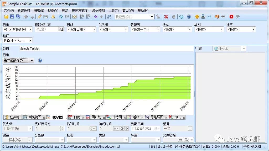Click the red X delete icon
The height and width of the screenshot is (151, 269).
click(166, 17)
